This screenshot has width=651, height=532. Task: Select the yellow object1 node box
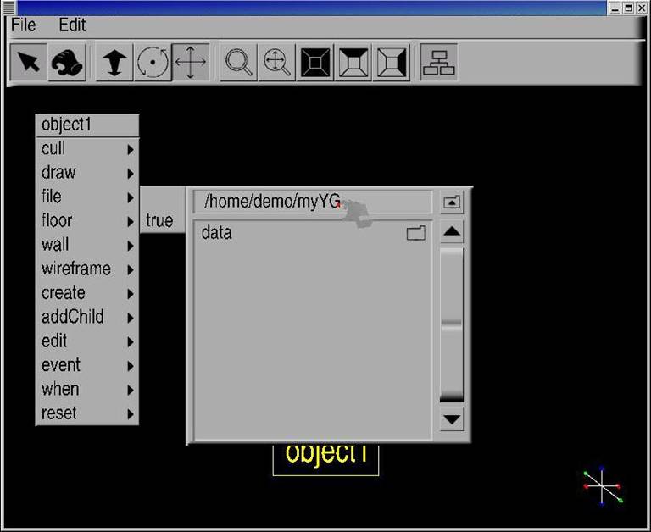(x=325, y=459)
